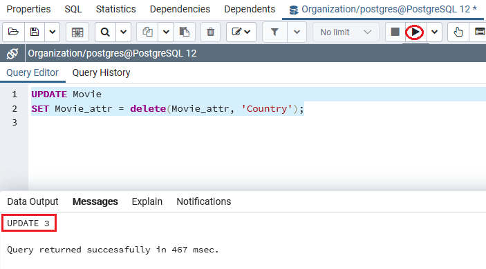Switch to Properties tab
Image resolution: width=486 pixels, height=269 pixels.
point(28,9)
